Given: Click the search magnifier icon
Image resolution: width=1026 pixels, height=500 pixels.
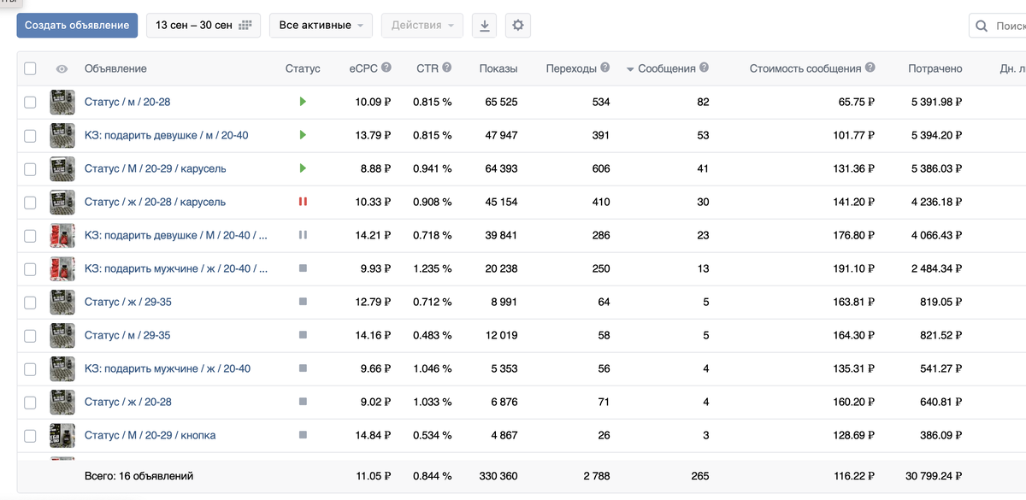Looking at the screenshot, I should point(982,26).
